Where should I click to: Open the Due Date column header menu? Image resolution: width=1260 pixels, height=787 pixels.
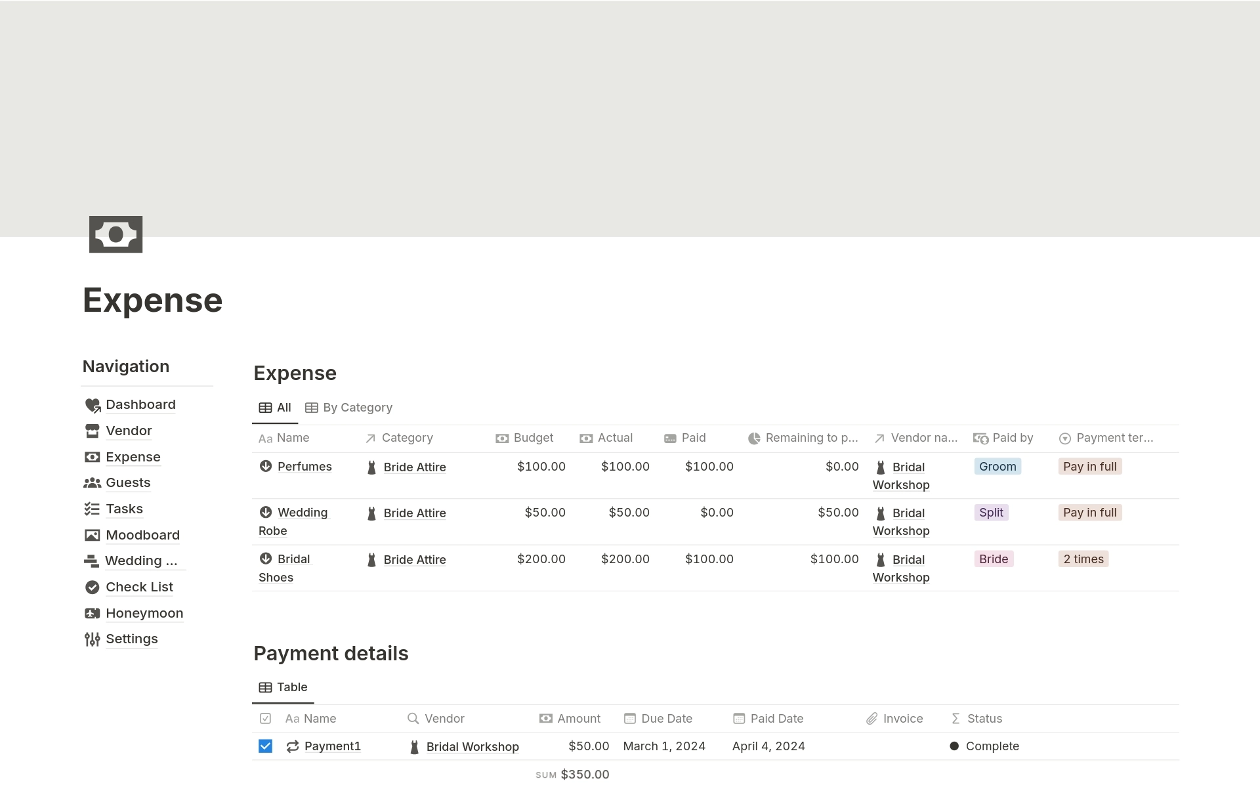658,719
